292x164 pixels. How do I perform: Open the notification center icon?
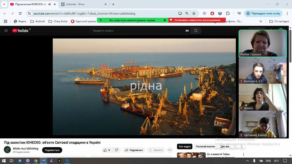click(285, 161)
